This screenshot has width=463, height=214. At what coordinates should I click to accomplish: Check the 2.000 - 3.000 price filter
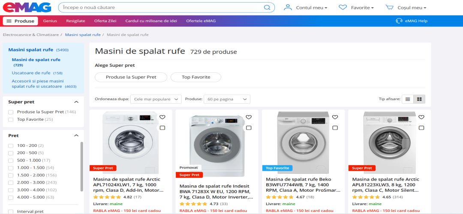coord(11,182)
